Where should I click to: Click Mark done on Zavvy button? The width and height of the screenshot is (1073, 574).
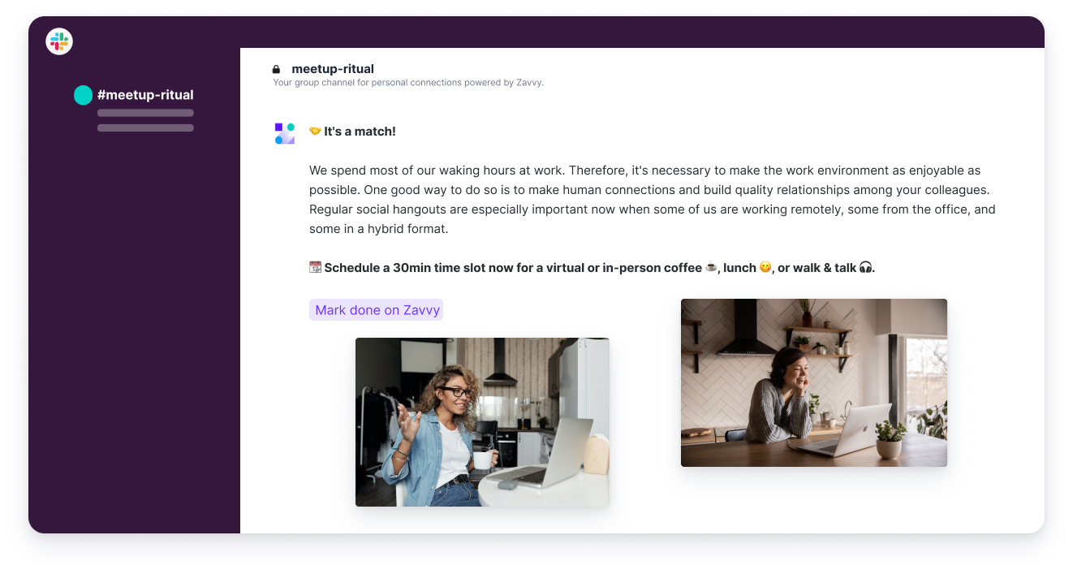pos(376,310)
